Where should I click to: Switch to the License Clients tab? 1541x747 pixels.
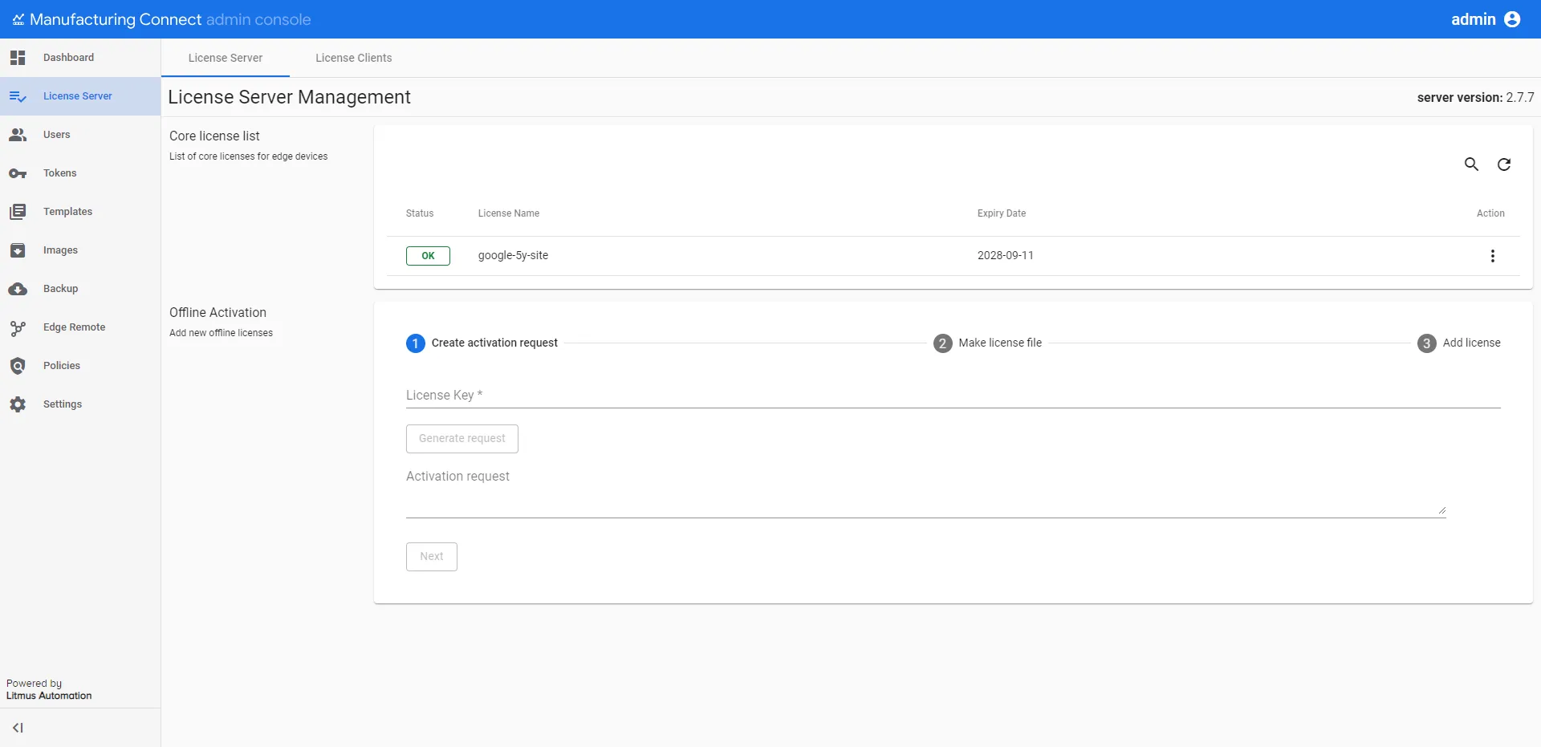coord(354,58)
